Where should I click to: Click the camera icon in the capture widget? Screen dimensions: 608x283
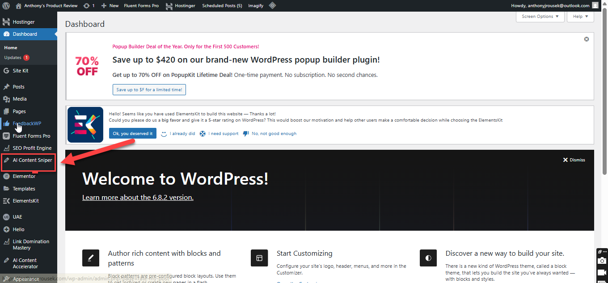click(602, 261)
